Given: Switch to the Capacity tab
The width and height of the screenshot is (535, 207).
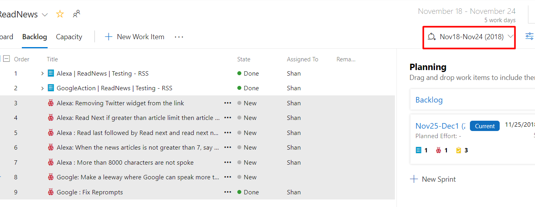Looking at the screenshot, I should coord(69,37).
